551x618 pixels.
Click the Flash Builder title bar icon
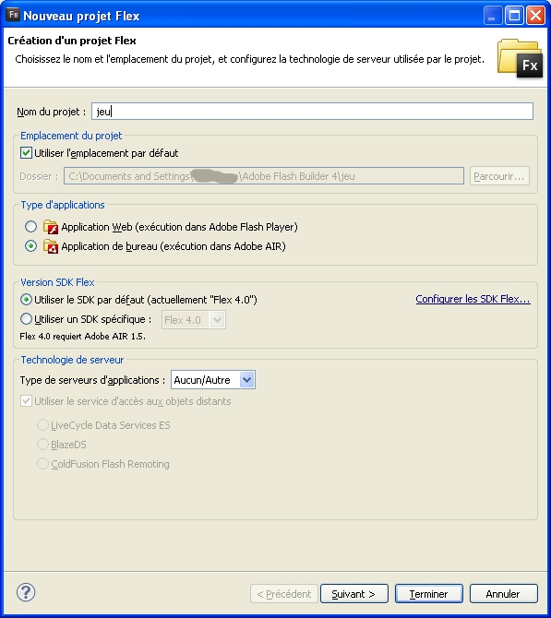tap(13, 15)
